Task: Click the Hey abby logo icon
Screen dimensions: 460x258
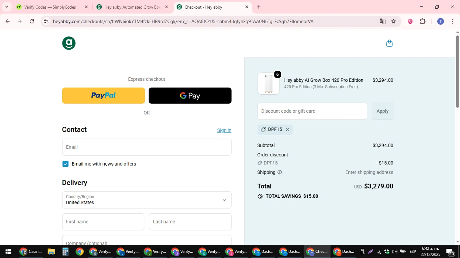Action: [69, 43]
